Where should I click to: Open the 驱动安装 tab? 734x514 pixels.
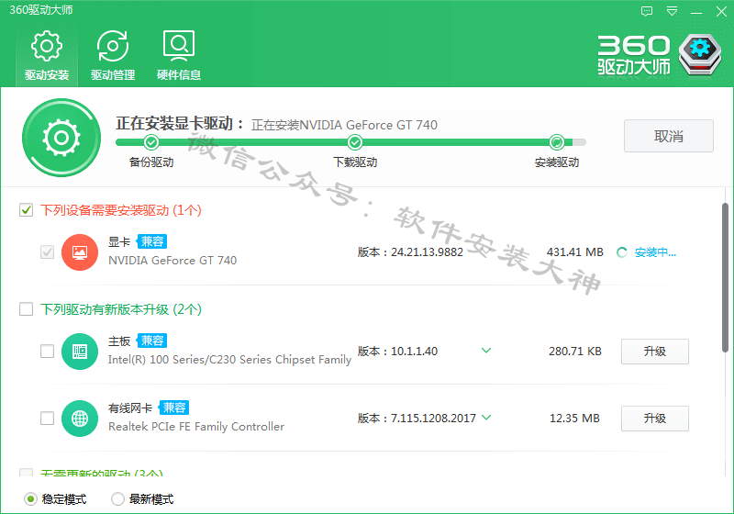(x=47, y=56)
